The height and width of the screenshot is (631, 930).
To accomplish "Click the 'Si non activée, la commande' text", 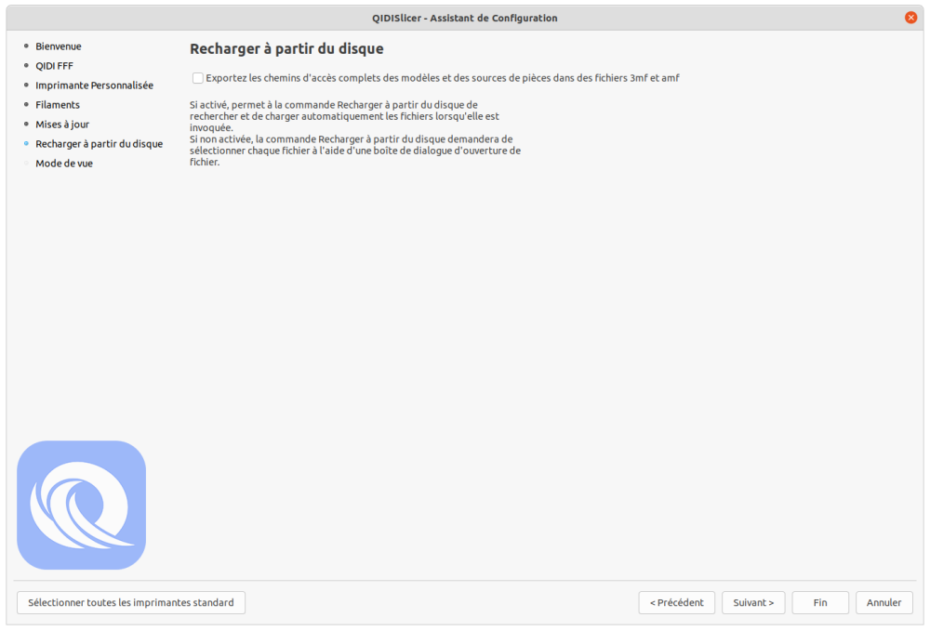I will click(x=355, y=151).
